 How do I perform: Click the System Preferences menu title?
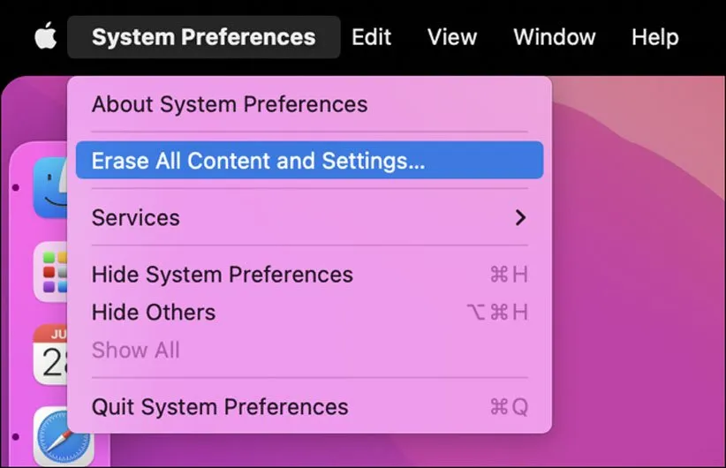[203, 37]
